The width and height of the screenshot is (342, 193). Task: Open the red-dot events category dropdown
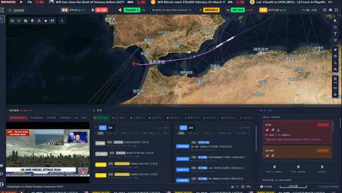(x=119, y=118)
